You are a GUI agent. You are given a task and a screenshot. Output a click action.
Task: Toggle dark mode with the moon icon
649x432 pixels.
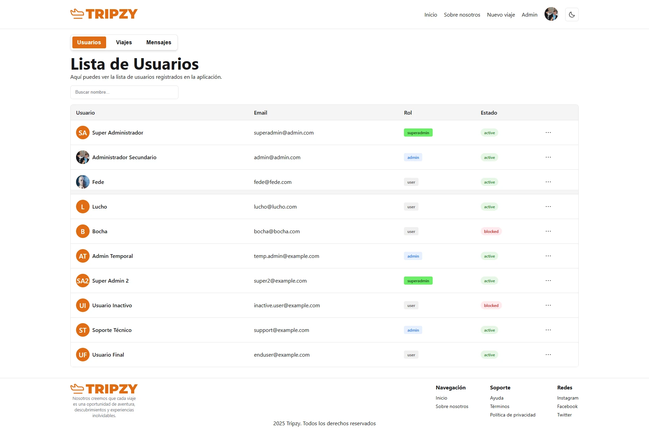572,15
